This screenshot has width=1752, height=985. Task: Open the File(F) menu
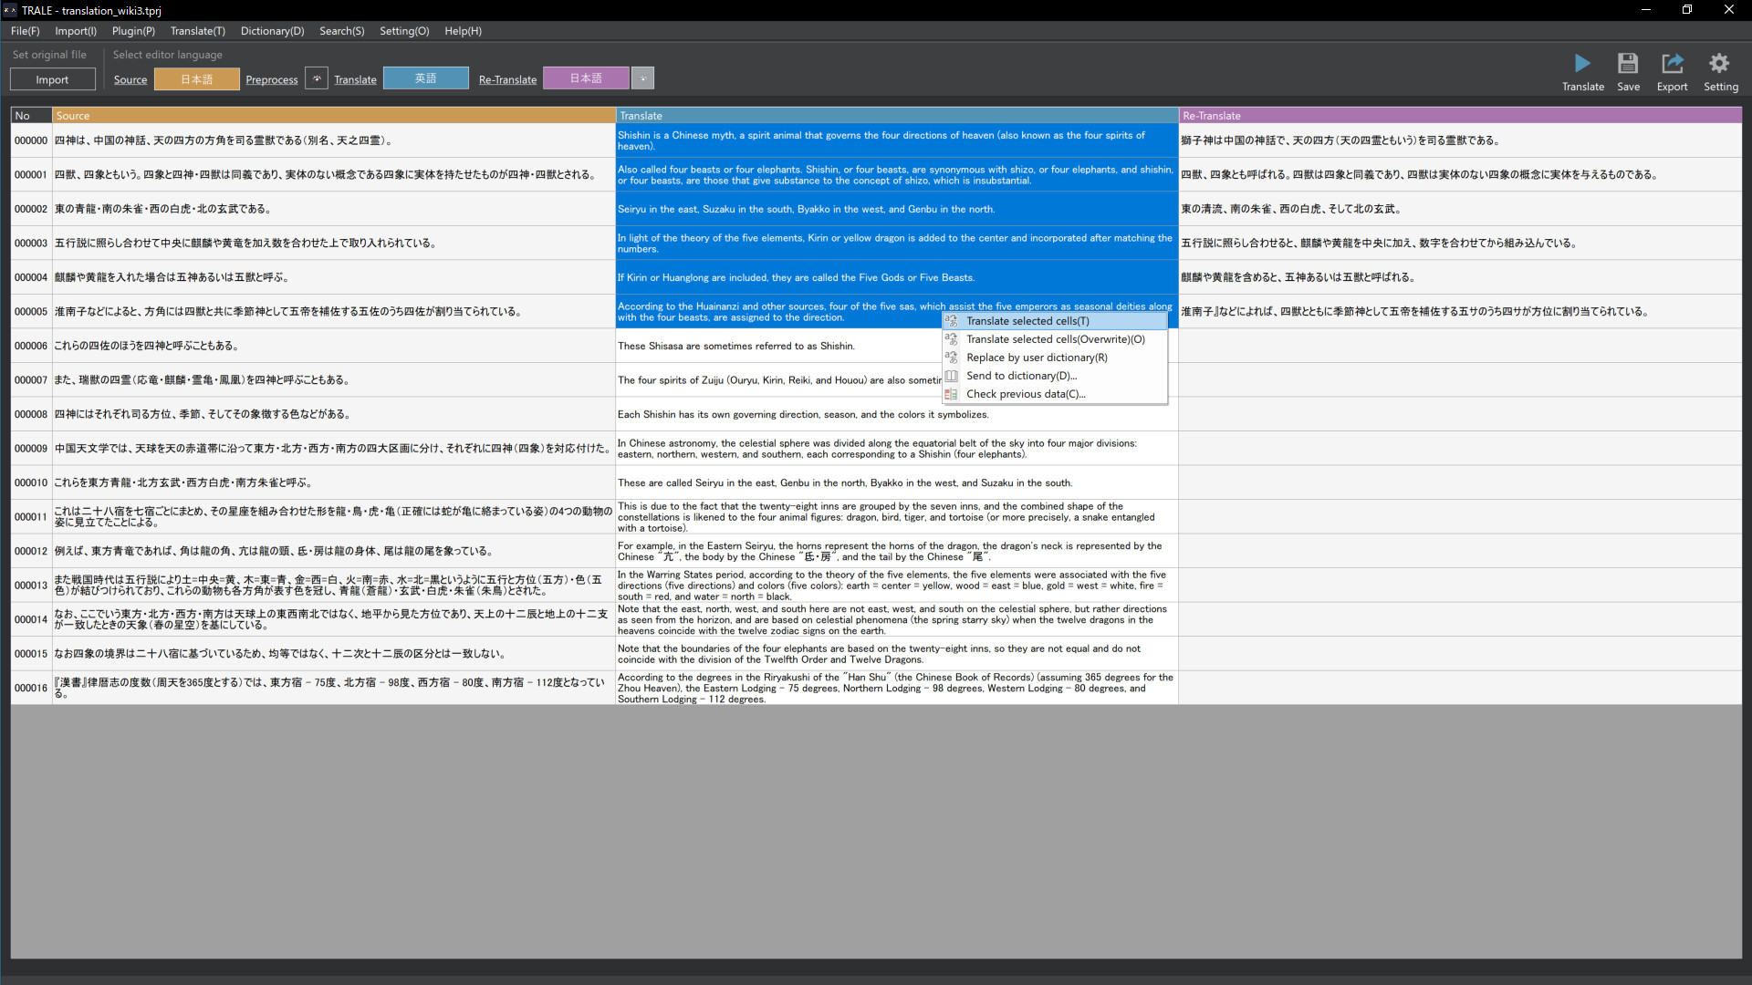click(25, 30)
